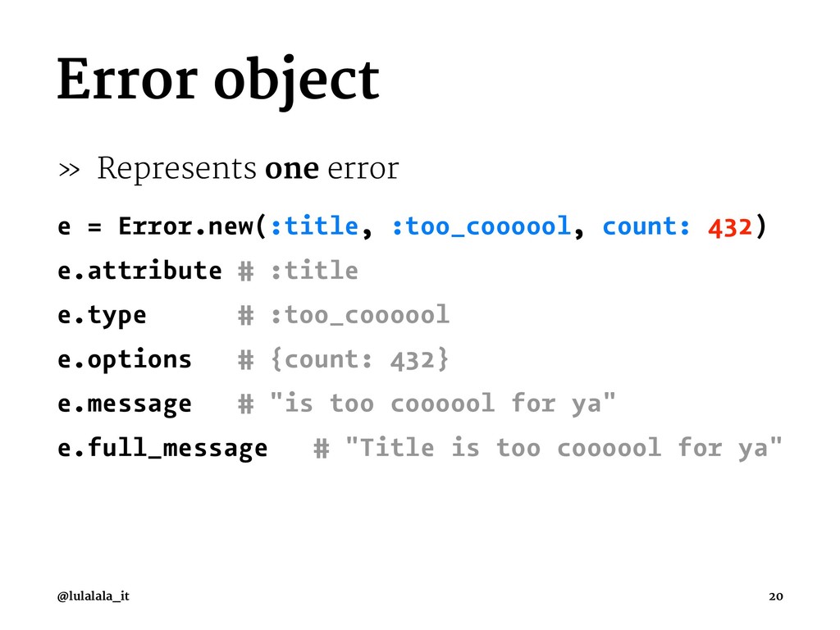Click the 'Error.new(' code text
This screenshot has height=630, width=840.
[x=192, y=226]
